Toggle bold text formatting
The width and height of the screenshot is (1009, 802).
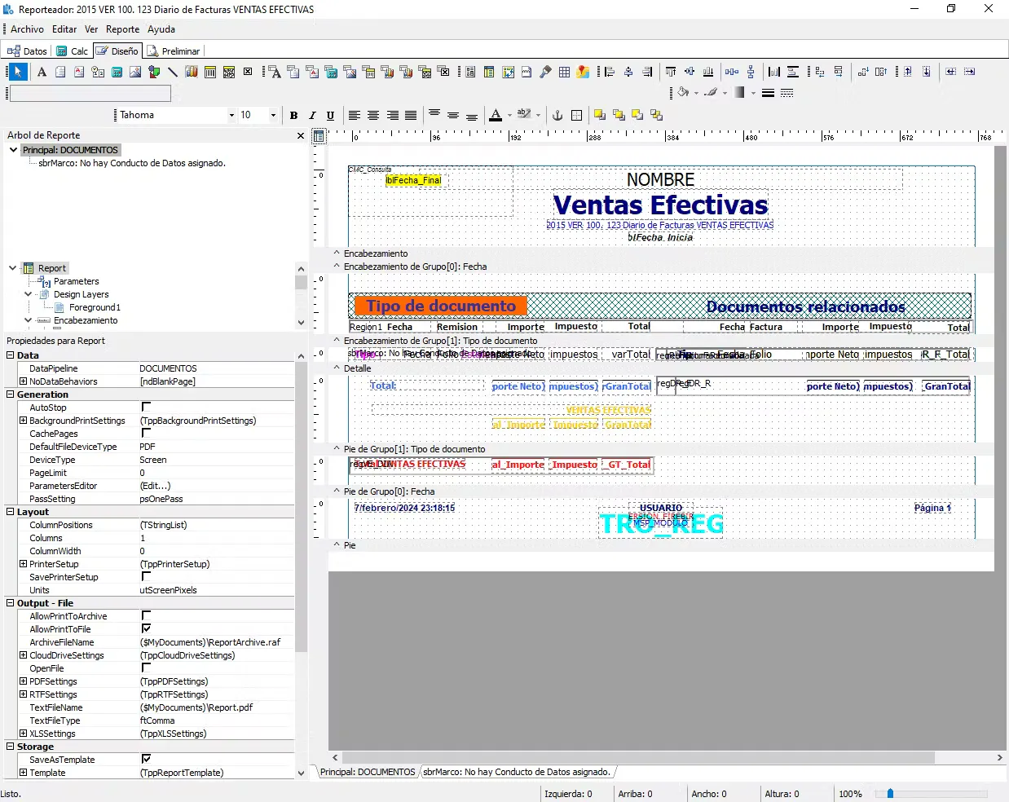click(293, 115)
